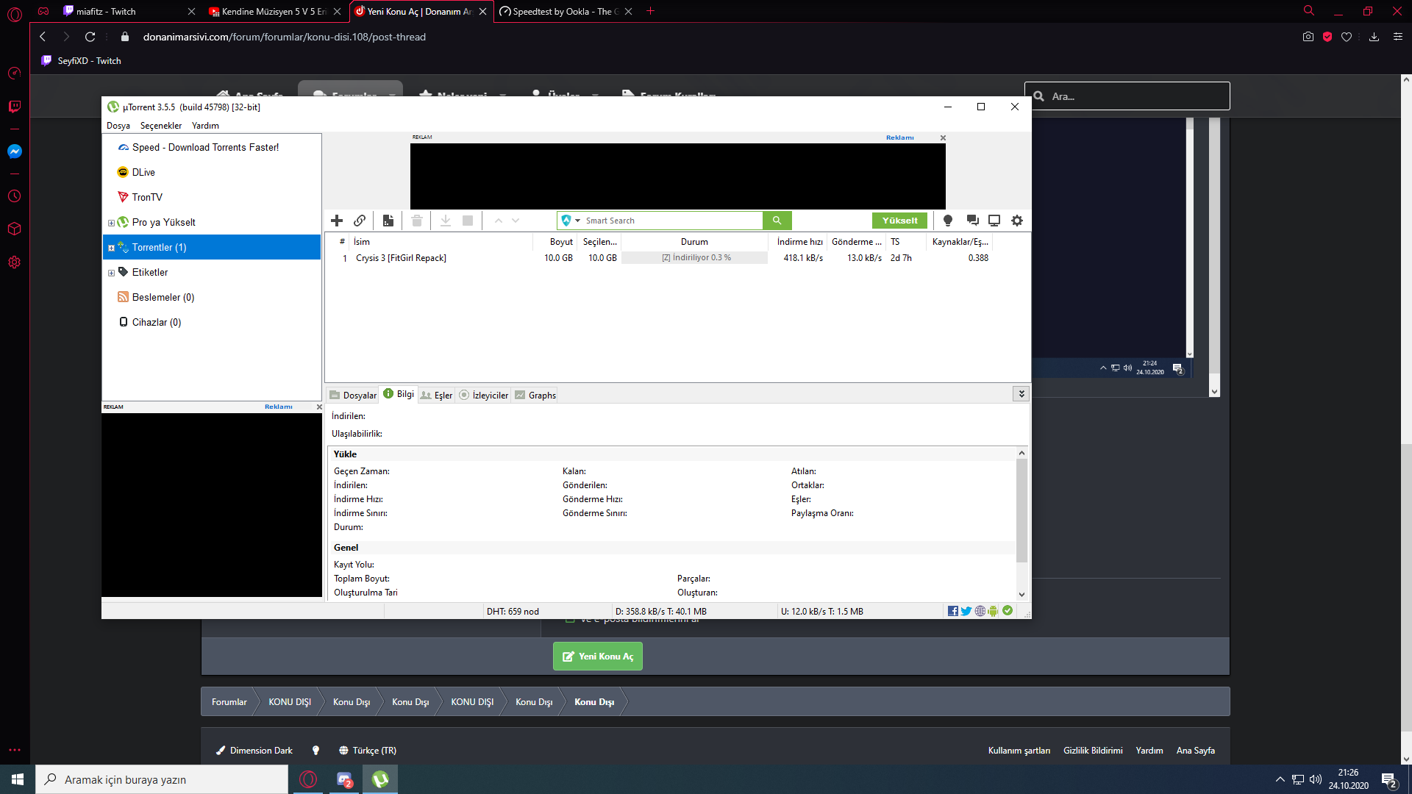The width and height of the screenshot is (1412, 794).
Task: Open the lightbulb tips icon
Action: [948, 221]
